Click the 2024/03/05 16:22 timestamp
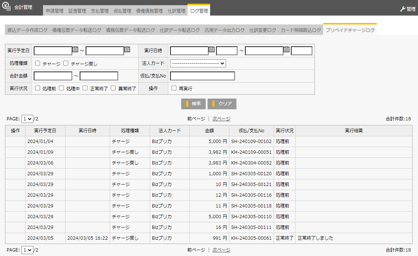 click(87, 238)
